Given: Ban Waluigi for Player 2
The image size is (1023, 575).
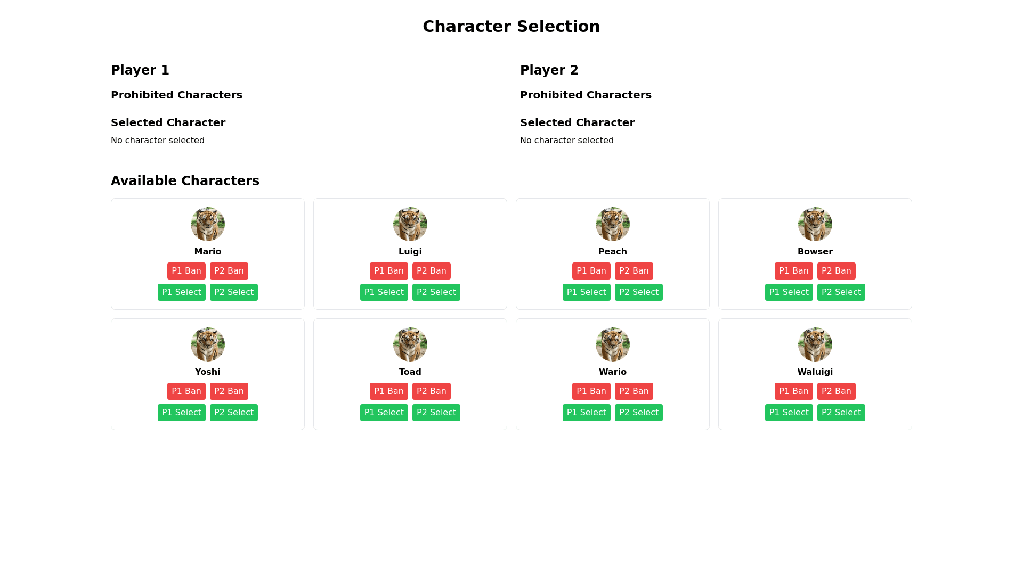Looking at the screenshot, I should (x=837, y=391).
